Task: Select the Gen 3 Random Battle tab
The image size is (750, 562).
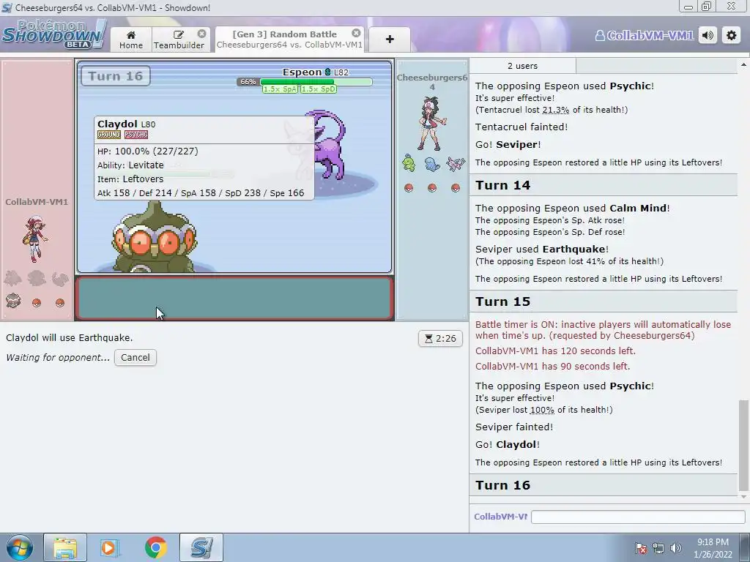Action: point(289,40)
